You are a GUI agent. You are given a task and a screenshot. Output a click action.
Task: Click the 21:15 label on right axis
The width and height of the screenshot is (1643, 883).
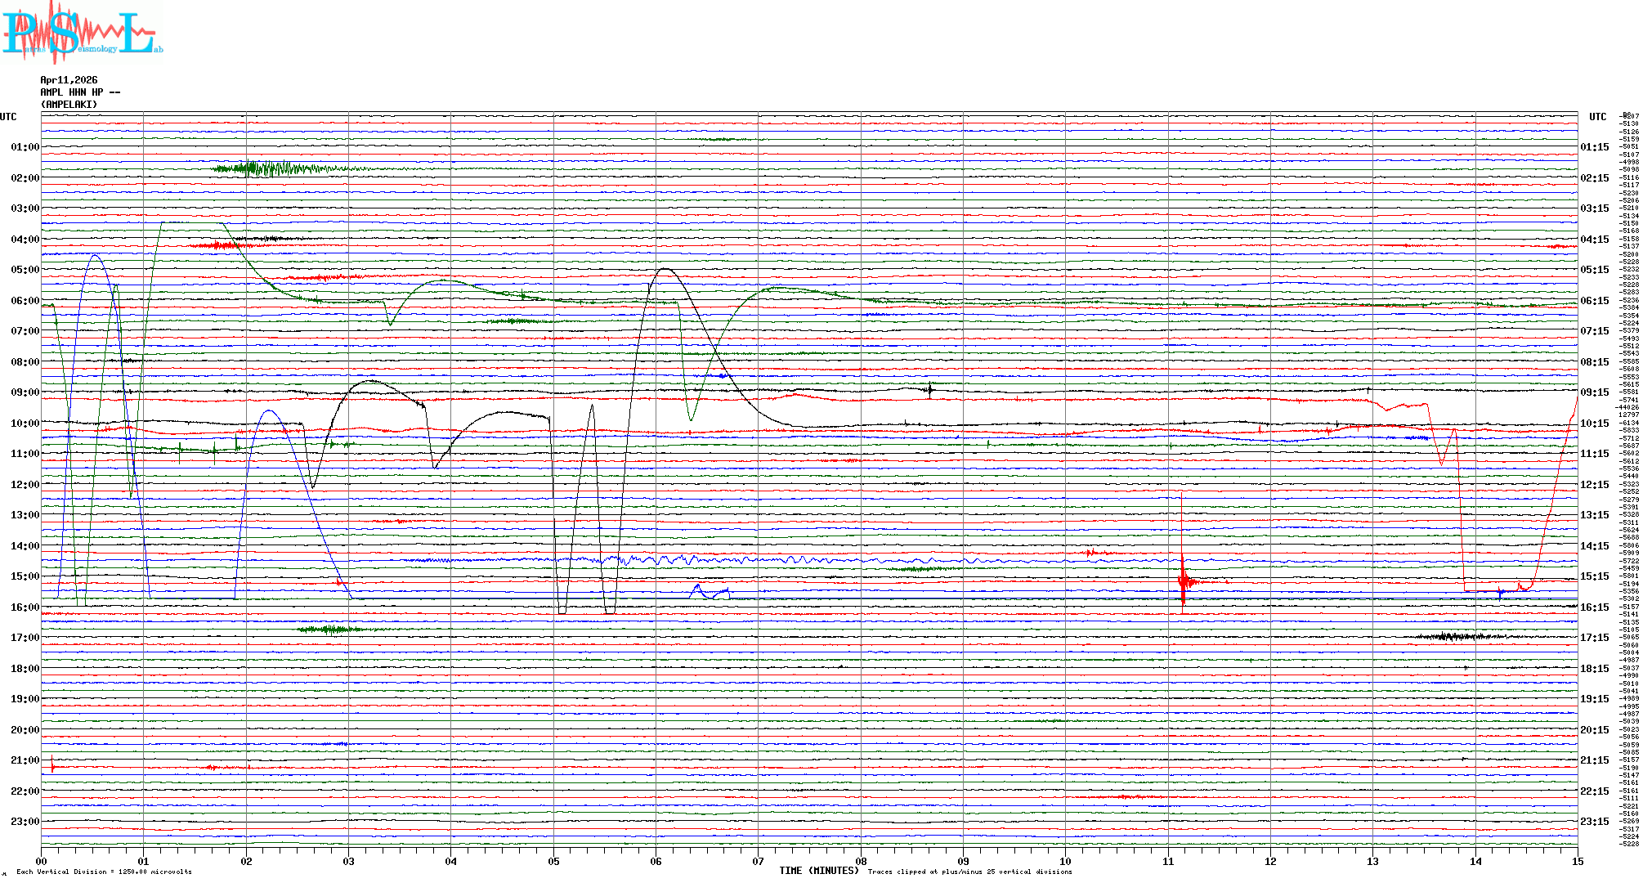click(x=1594, y=760)
